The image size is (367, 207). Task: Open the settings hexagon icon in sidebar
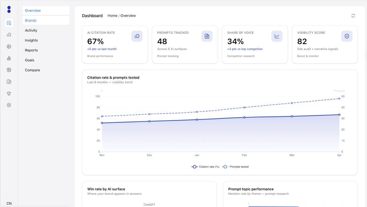(x=9, y=105)
